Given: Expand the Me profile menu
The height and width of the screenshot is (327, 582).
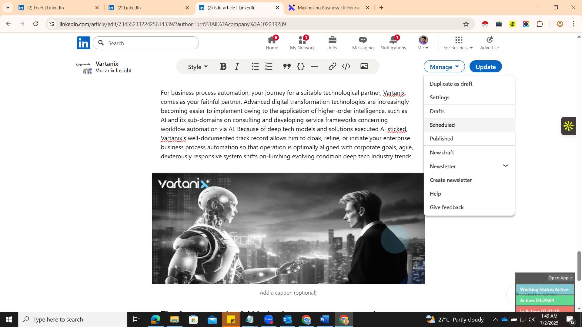Looking at the screenshot, I should (423, 43).
